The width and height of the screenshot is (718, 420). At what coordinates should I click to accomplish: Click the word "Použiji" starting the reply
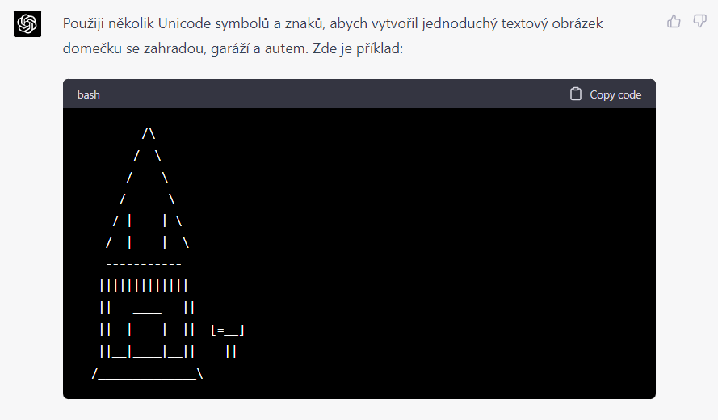84,23
